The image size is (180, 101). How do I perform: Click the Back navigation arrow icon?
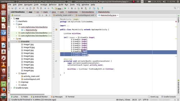[45, 8]
